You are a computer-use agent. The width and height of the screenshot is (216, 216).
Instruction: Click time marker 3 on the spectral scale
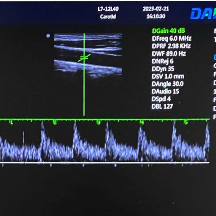click(x=98, y=123)
